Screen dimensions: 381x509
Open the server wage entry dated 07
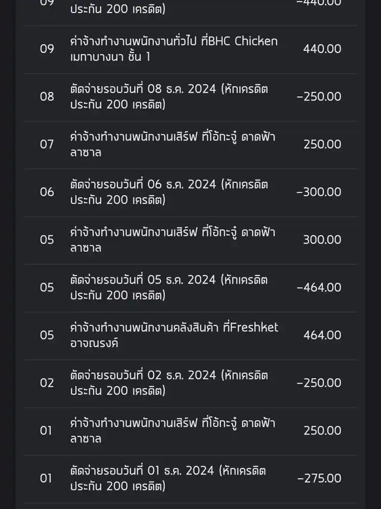pos(173,144)
